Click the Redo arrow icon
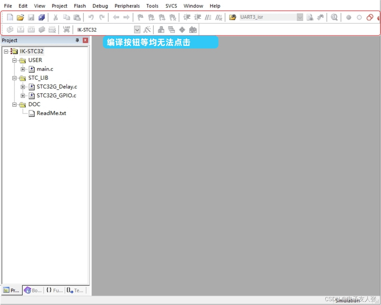This screenshot has height=305, width=381. point(102,17)
